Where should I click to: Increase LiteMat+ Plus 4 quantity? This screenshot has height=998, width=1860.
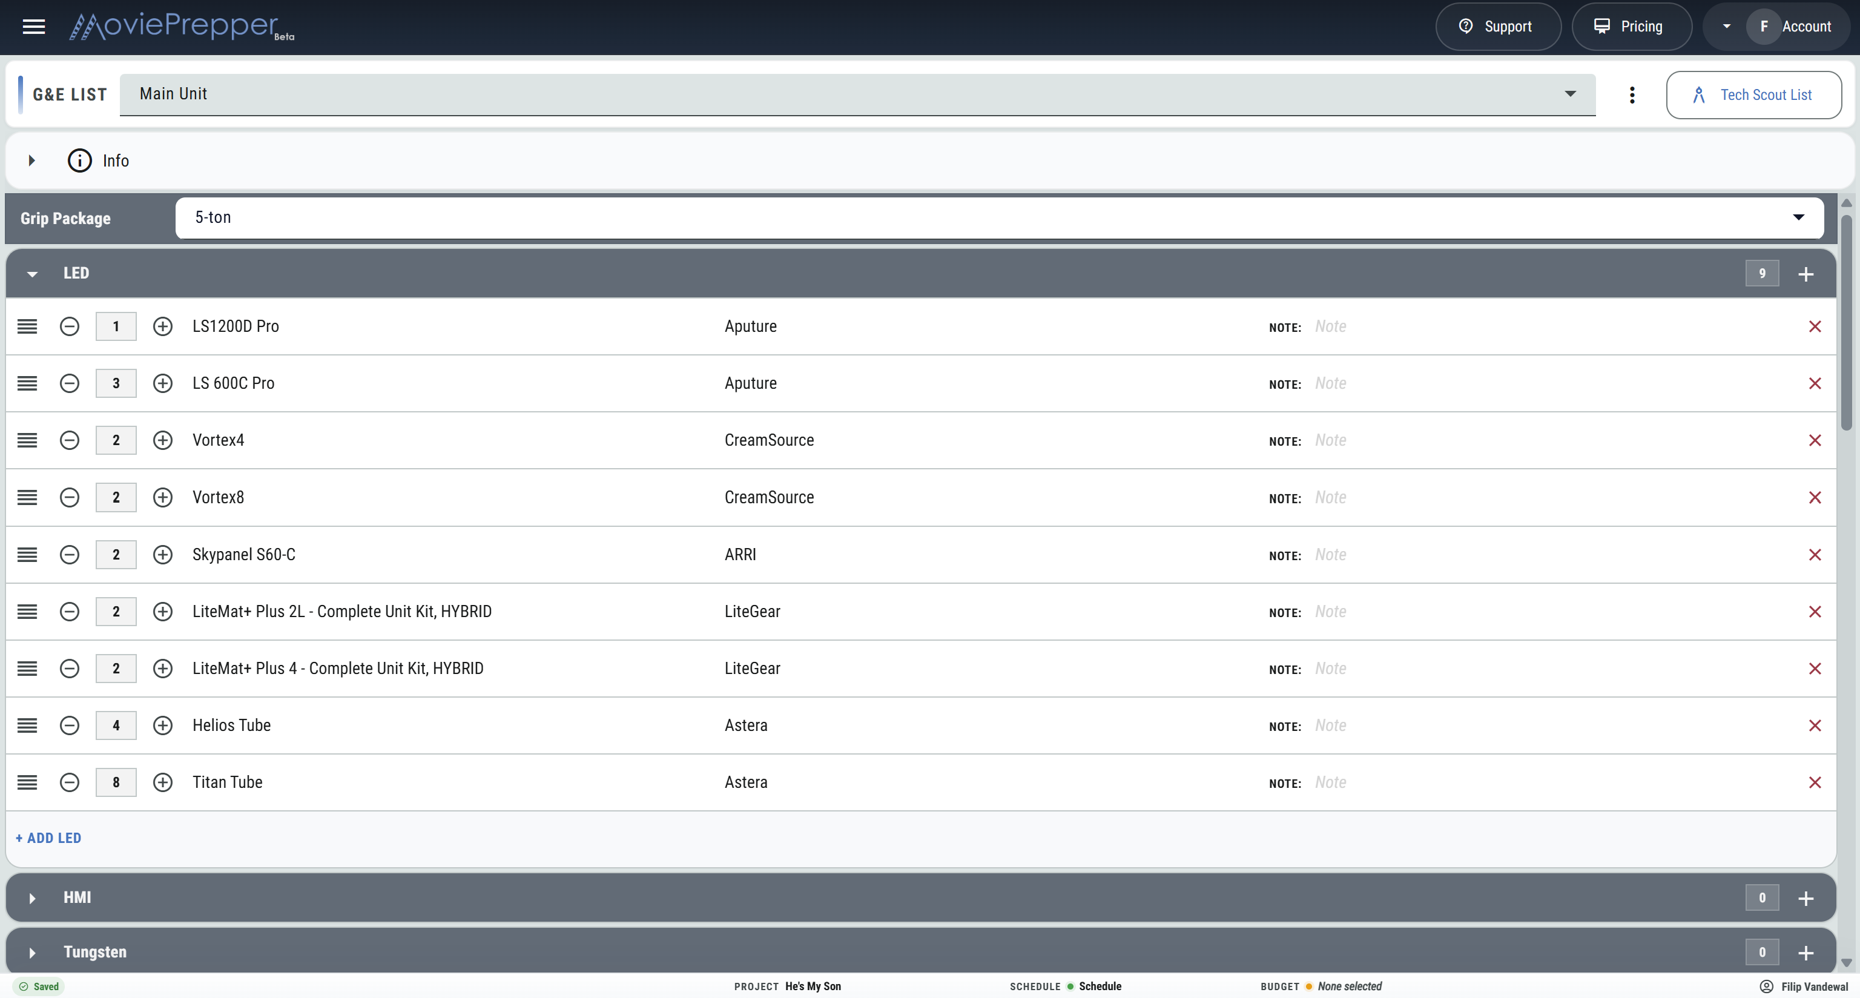pos(162,669)
